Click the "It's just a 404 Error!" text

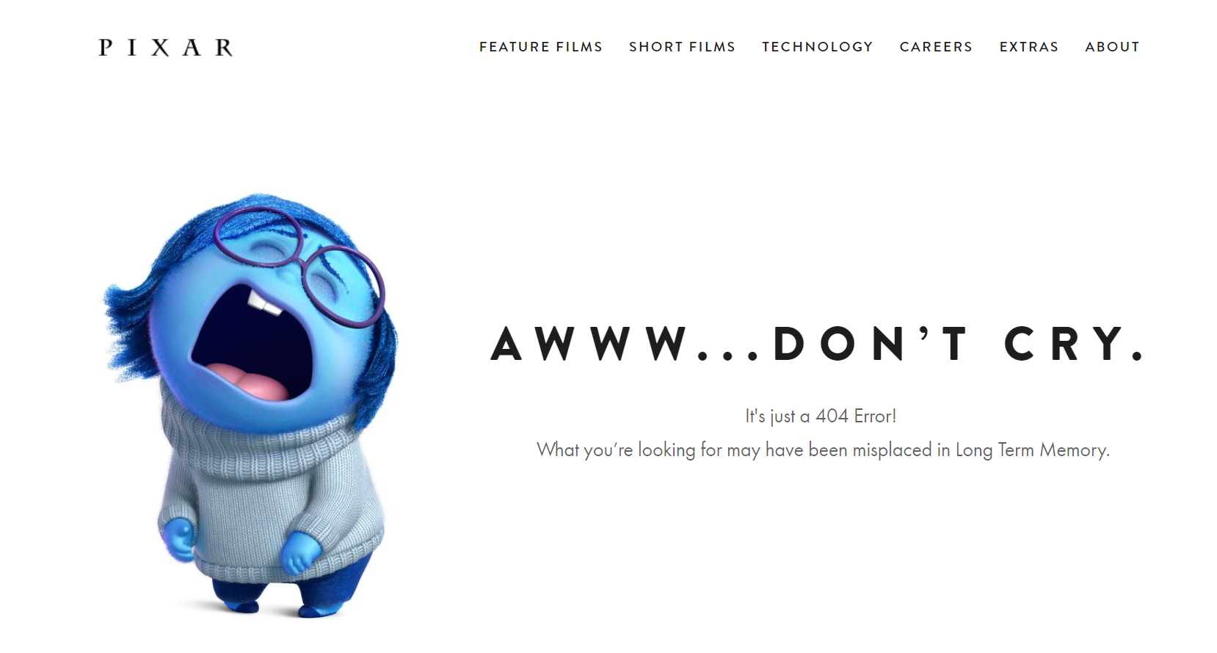[821, 416]
